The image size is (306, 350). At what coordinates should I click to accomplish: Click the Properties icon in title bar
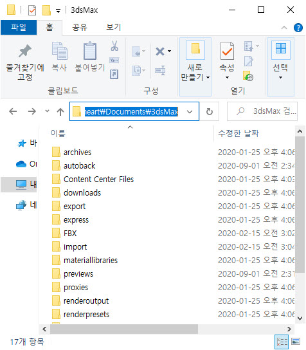tap(32, 10)
